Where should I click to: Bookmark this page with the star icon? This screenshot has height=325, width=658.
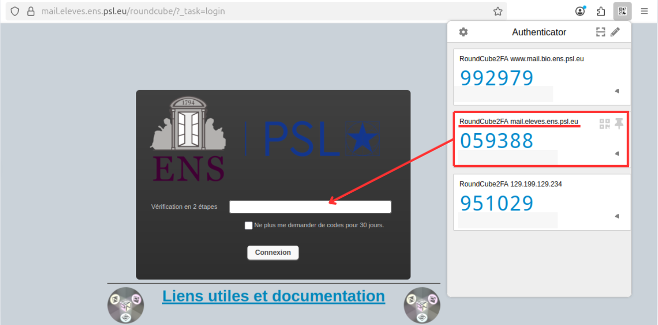click(498, 11)
